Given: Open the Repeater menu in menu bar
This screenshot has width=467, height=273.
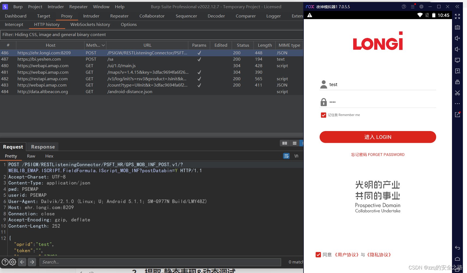Looking at the screenshot, I should (x=78, y=7).
